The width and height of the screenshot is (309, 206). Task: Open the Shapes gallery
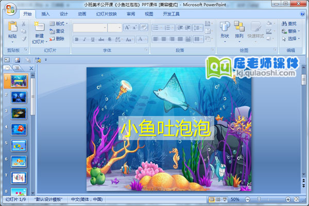(225, 31)
